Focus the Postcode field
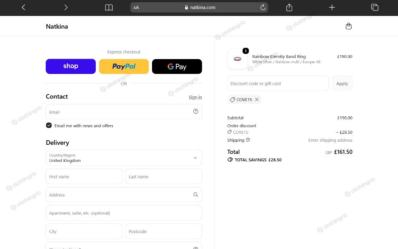 coord(164,231)
